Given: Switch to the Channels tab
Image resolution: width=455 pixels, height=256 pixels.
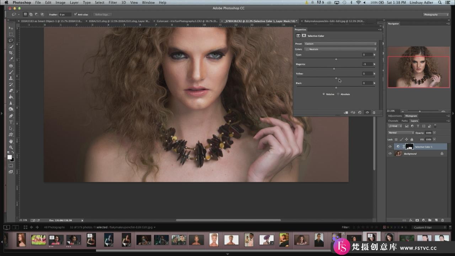Looking at the screenshot, I should 393,121.
